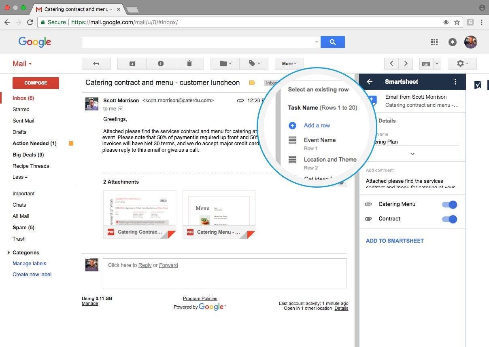This screenshot has width=489, height=347.
Task: Disable the Catering Menu attachment toggle
Action: [449, 204]
